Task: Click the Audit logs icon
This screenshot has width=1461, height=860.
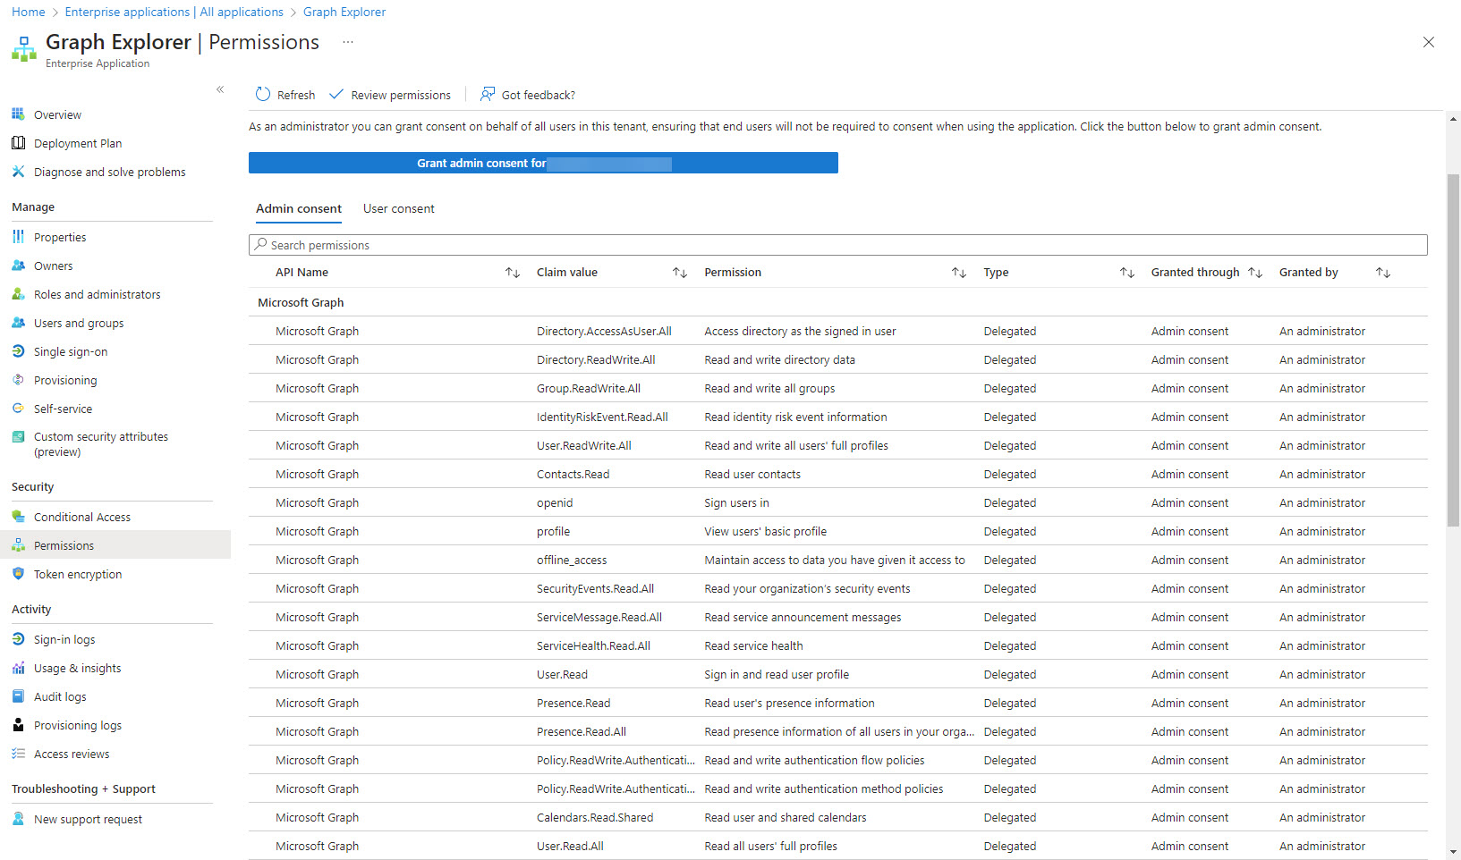Action: pos(18,696)
